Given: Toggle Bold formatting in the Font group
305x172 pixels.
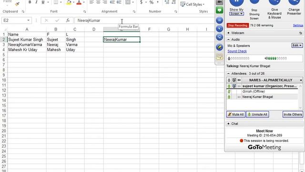Looking at the screenshot, I should click(x=30, y=2).
